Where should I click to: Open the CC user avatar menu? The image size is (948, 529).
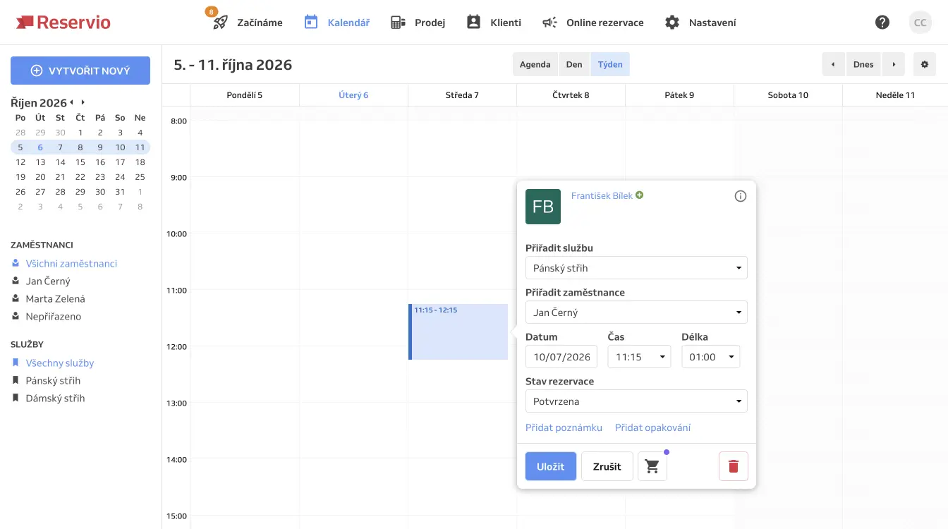click(x=920, y=23)
